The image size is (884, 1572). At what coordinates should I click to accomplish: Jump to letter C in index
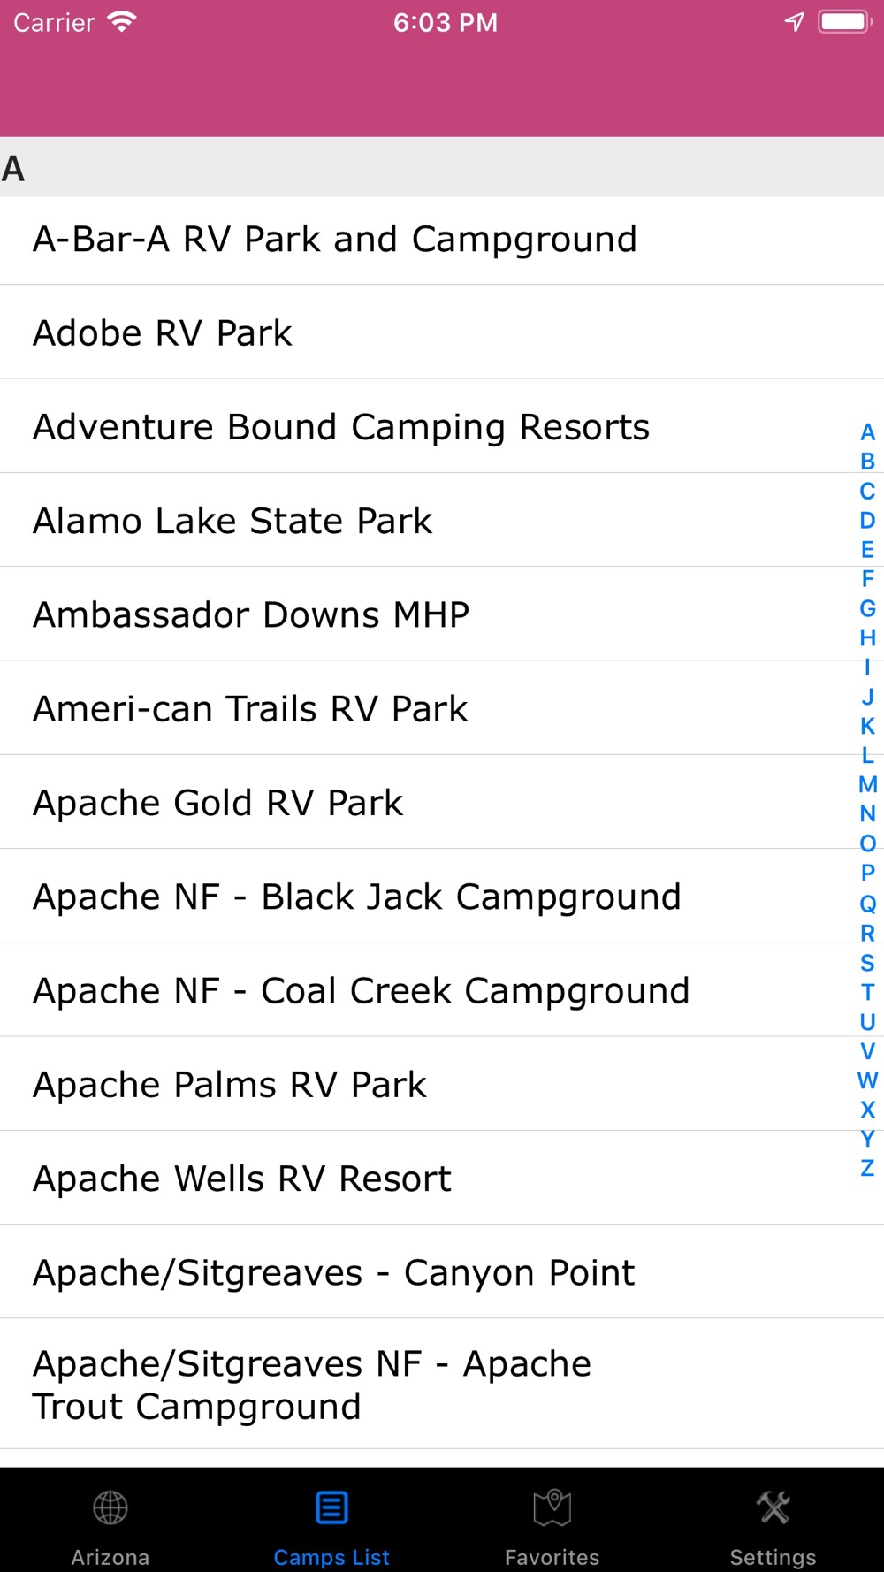click(867, 491)
